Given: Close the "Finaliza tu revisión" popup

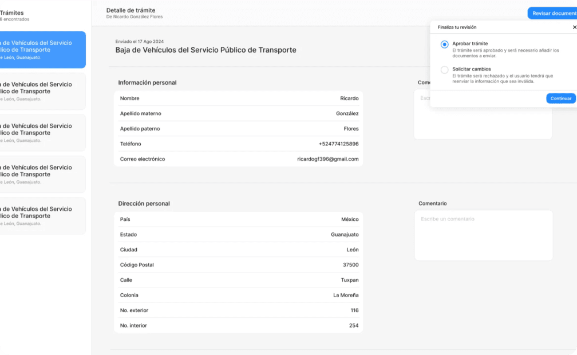Looking at the screenshot, I should (x=574, y=27).
